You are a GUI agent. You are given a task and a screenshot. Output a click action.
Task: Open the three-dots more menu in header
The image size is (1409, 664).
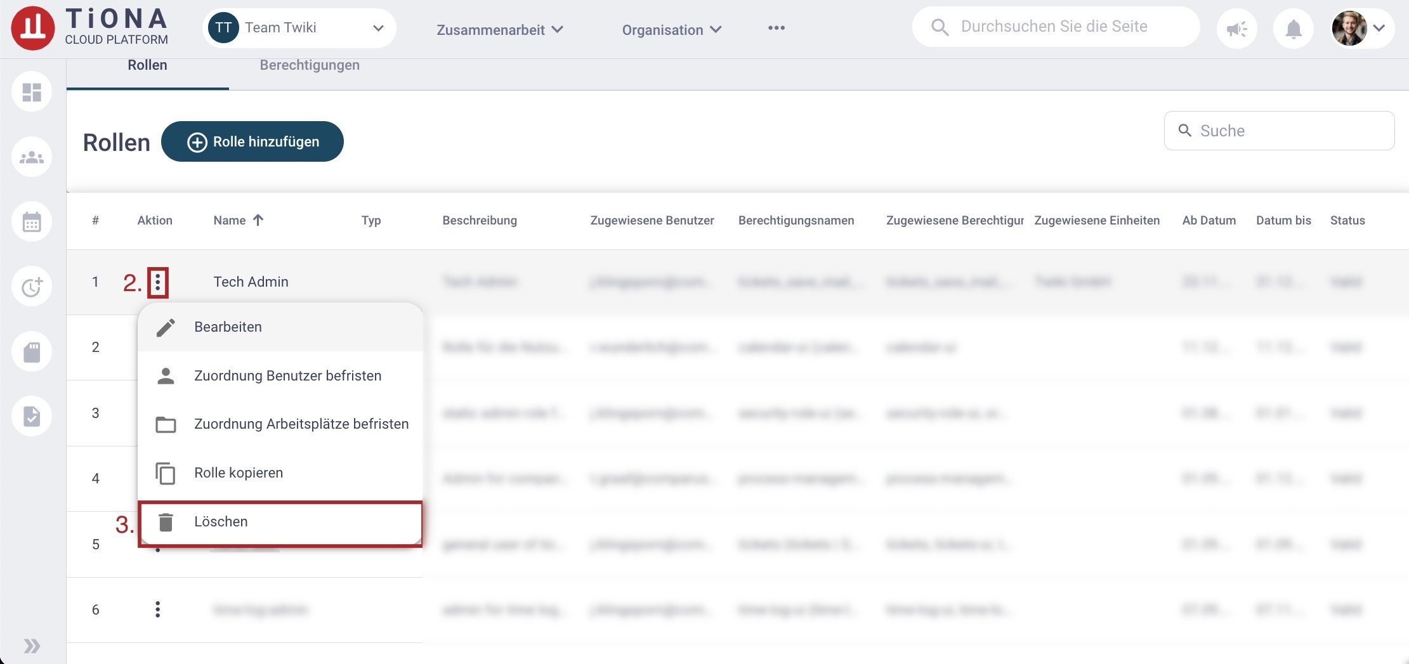tap(777, 28)
